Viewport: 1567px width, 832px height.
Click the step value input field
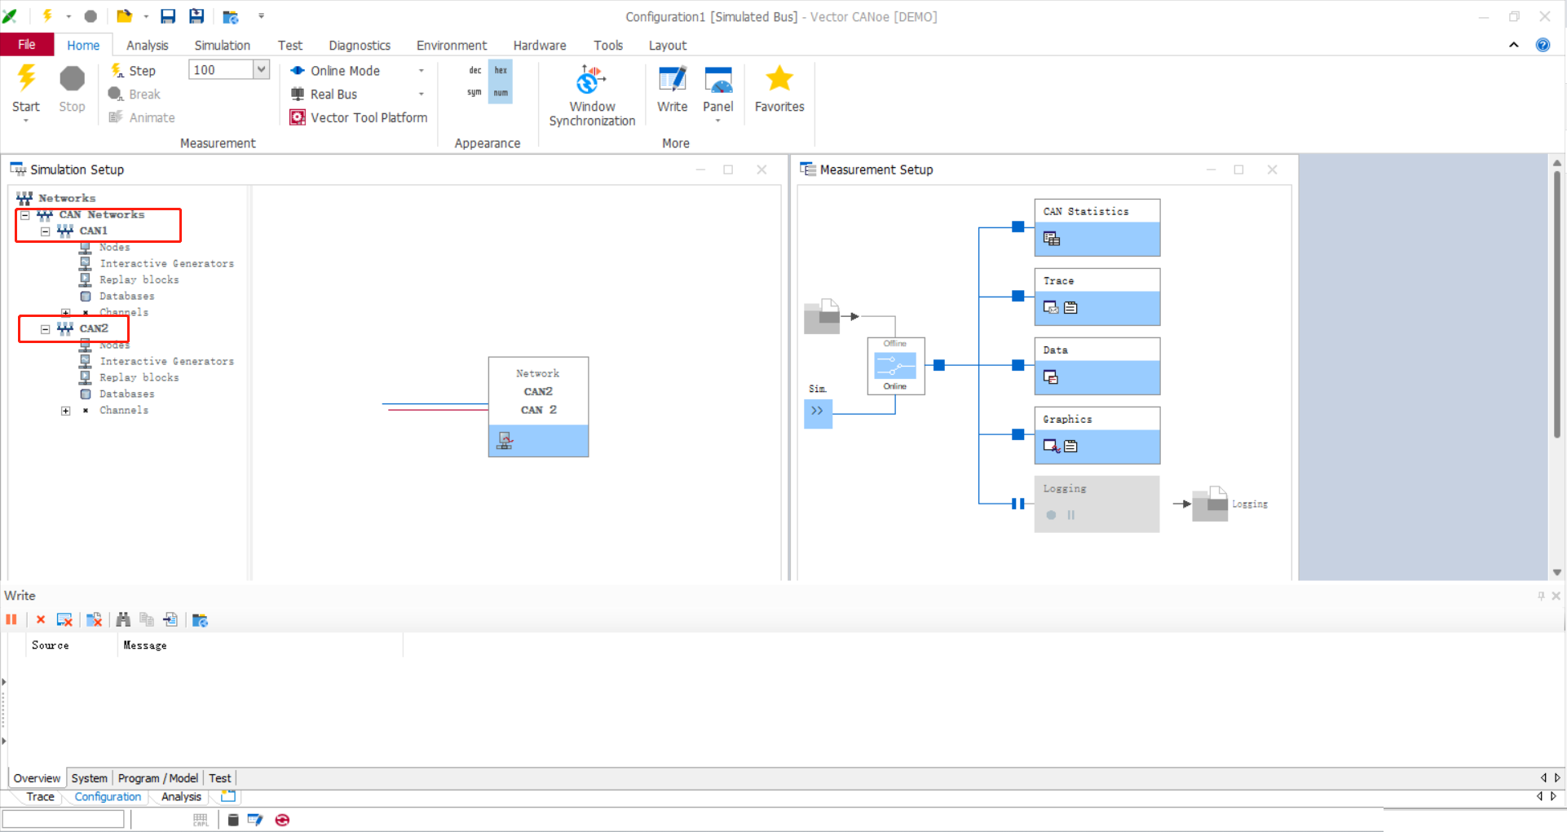click(x=221, y=70)
